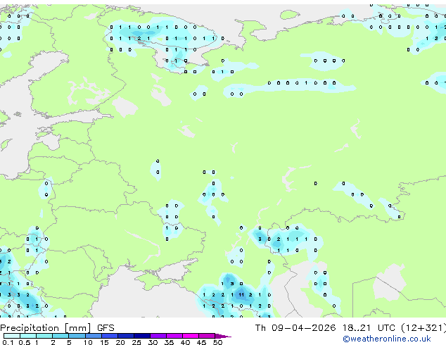The image size is (446, 345).
Task: Select the legend swatch for 0.1–0.5 mm
Action: [x=12, y=336]
